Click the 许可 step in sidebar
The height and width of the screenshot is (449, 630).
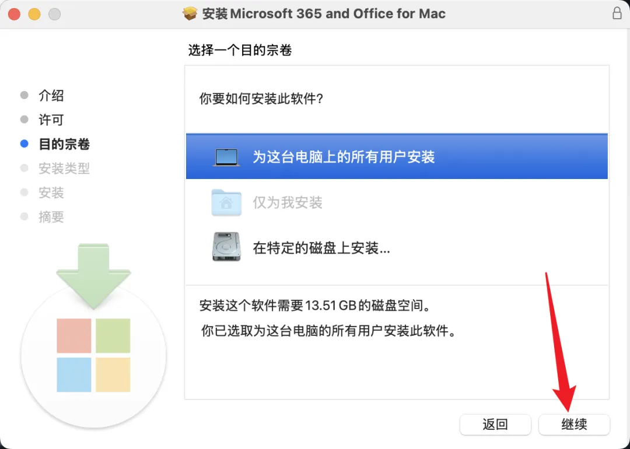51,120
